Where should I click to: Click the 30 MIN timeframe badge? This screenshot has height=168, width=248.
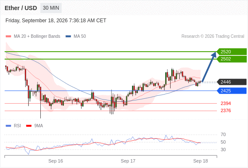51,8
